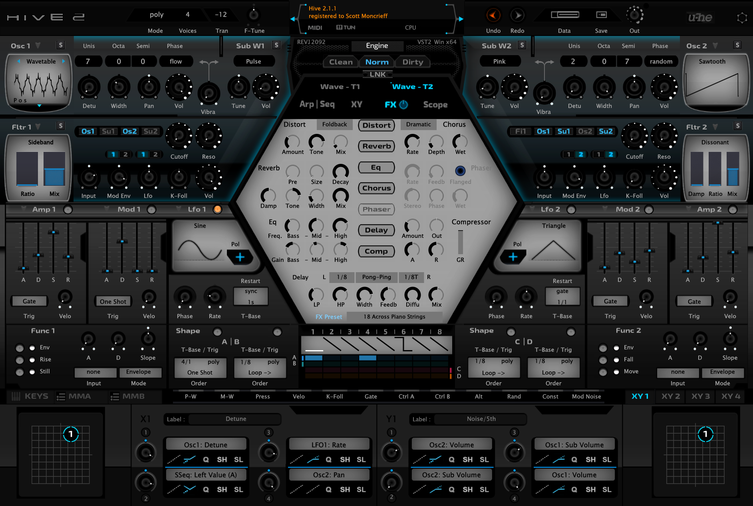Open the MMA modulation matrix tab

click(x=74, y=396)
